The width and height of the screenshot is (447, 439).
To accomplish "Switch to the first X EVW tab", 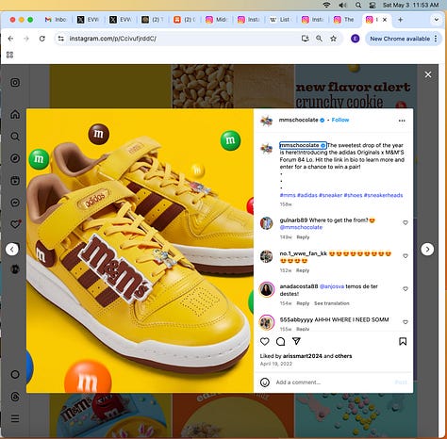I will 88,20.
